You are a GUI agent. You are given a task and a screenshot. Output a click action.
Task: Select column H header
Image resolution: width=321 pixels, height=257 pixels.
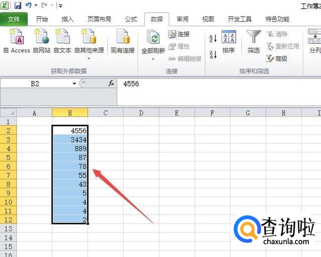(x=283, y=113)
